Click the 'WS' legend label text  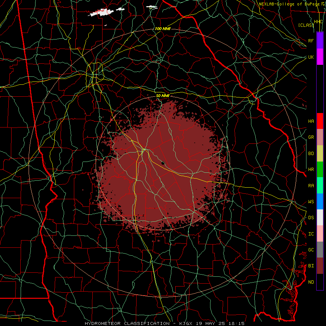coord(311,202)
